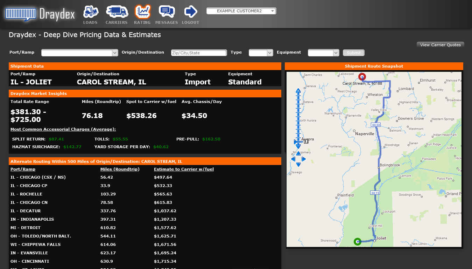The height and width of the screenshot is (269, 472).
Task: Select the IN - INDIANAPOLIS row
Action: tap(145, 219)
